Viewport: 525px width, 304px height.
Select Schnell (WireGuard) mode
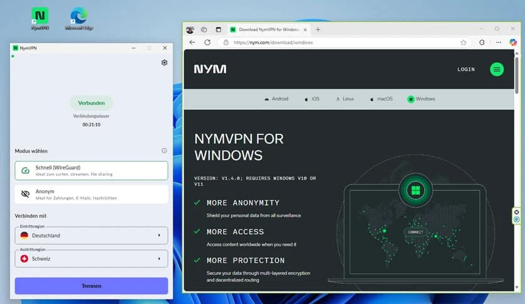(x=92, y=170)
